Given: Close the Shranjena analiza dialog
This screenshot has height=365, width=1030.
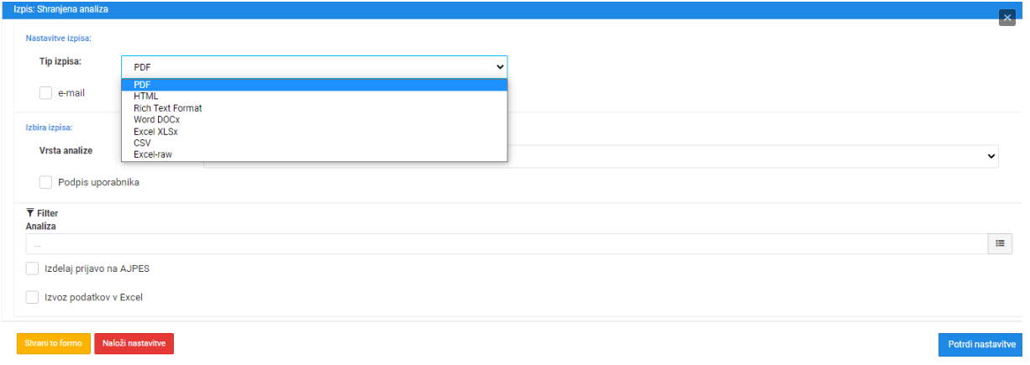Looking at the screenshot, I should tap(1007, 18).
